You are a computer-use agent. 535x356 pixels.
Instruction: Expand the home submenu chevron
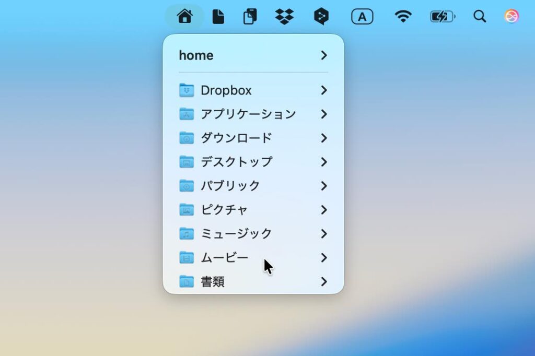pyautogui.click(x=324, y=55)
